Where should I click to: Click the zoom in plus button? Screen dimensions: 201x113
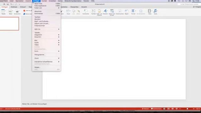(x=194, y=109)
